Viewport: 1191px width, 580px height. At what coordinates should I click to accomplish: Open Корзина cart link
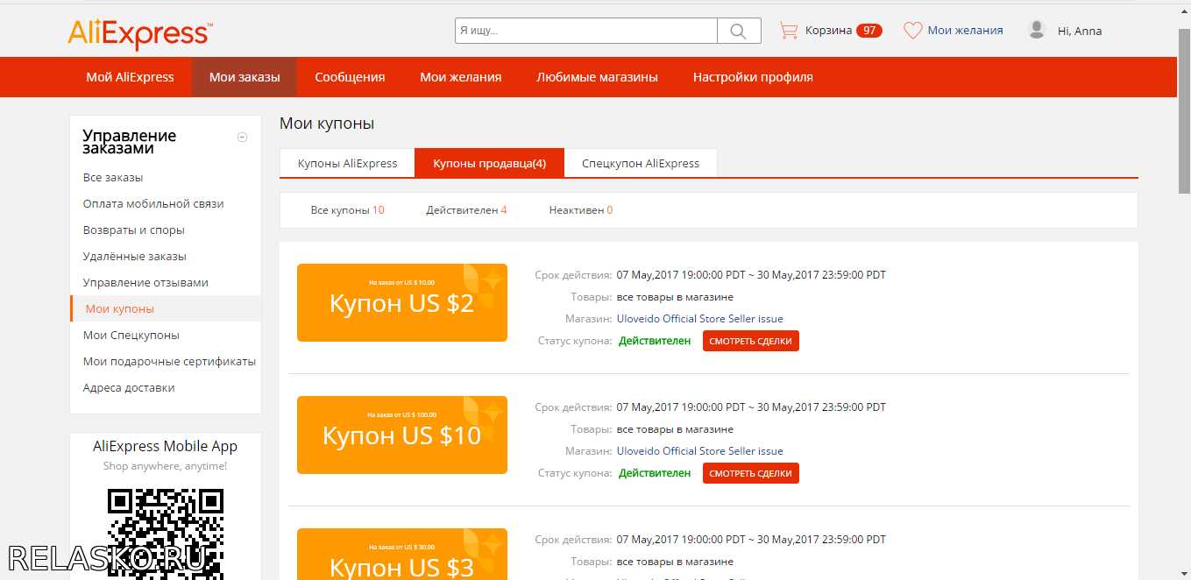[829, 31]
